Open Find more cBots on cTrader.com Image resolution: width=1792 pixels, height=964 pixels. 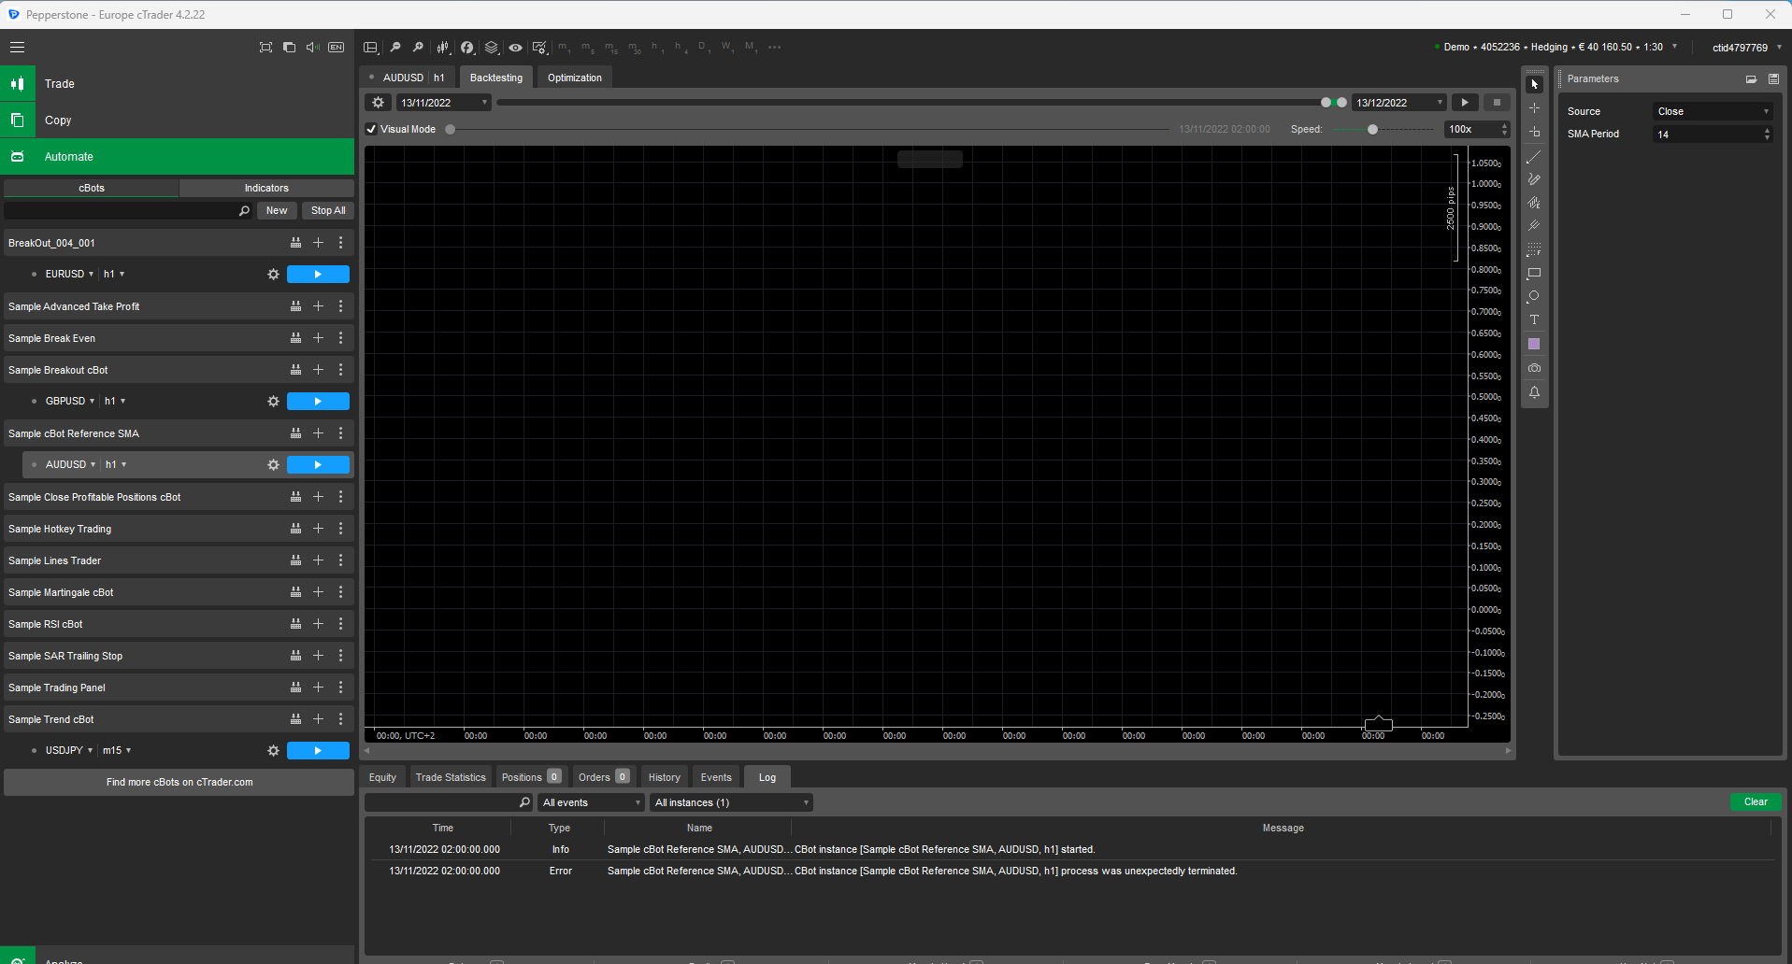(179, 783)
